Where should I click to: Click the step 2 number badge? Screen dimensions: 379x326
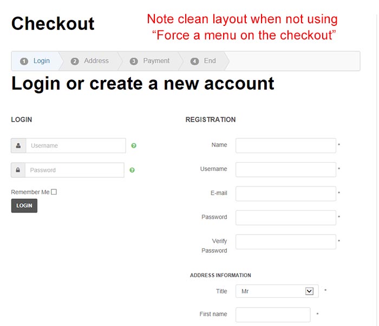pyautogui.click(x=75, y=61)
